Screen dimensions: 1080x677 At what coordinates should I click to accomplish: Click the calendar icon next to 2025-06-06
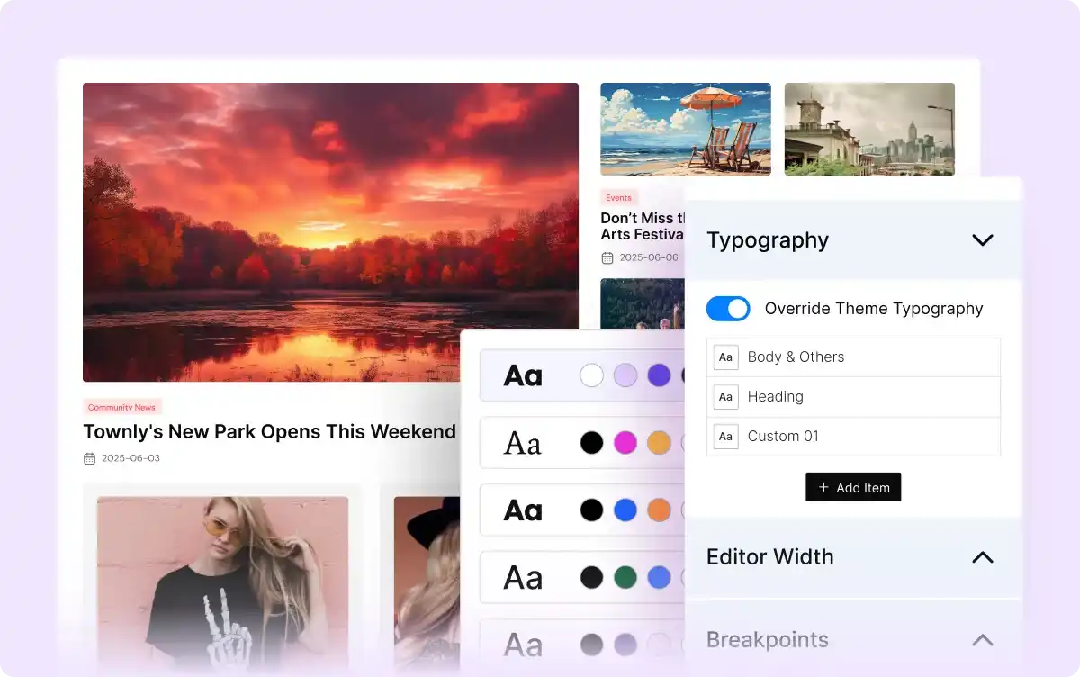pos(607,257)
